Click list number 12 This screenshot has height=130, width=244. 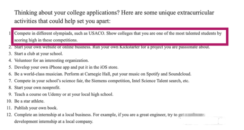click(9, 114)
